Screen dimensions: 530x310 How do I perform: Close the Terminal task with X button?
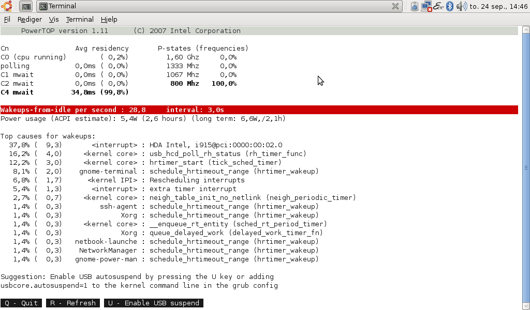tap(395, 6)
